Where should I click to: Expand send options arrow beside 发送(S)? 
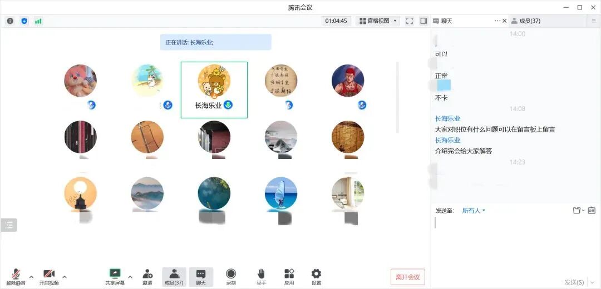click(593, 282)
